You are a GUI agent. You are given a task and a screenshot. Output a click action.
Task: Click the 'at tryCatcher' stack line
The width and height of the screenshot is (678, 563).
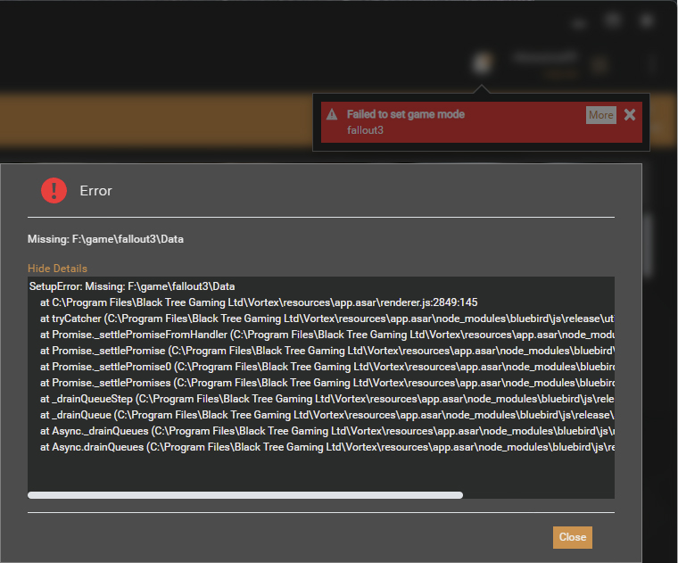click(x=327, y=319)
